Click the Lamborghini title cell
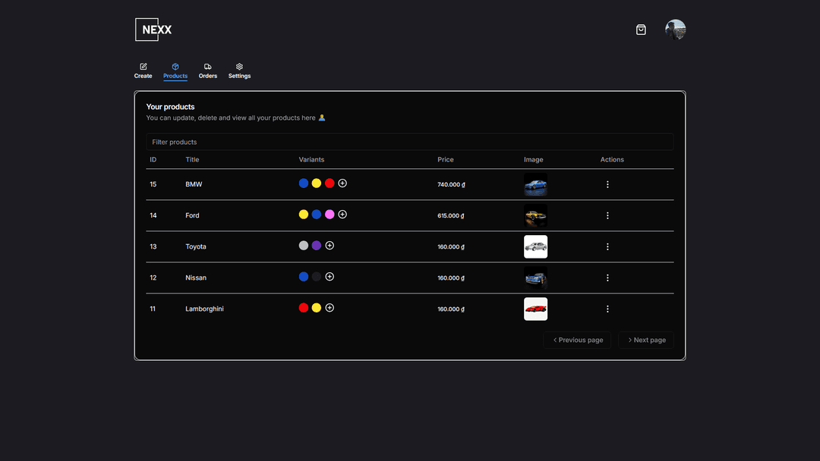The height and width of the screenshot is (461, 820). 204,309
